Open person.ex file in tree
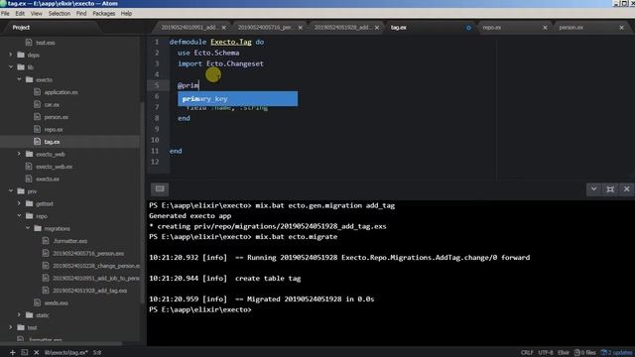Viewport: 635px width, 357px height. [x=57, y=117]
